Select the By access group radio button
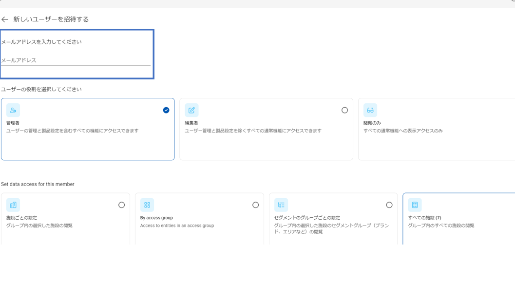Screen dimensions: 515x283 point(255,205)
